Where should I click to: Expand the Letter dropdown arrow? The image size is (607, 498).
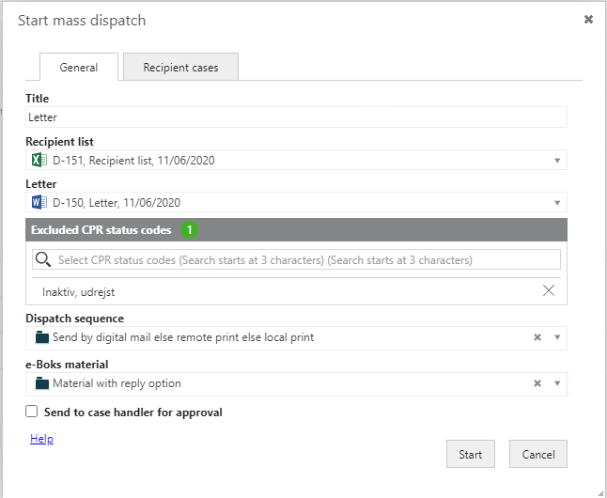[557, 203]
